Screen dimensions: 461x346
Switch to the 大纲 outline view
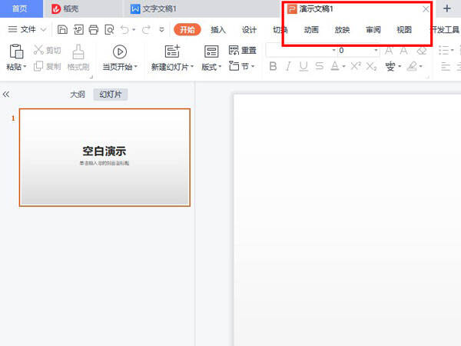point(78,95)
